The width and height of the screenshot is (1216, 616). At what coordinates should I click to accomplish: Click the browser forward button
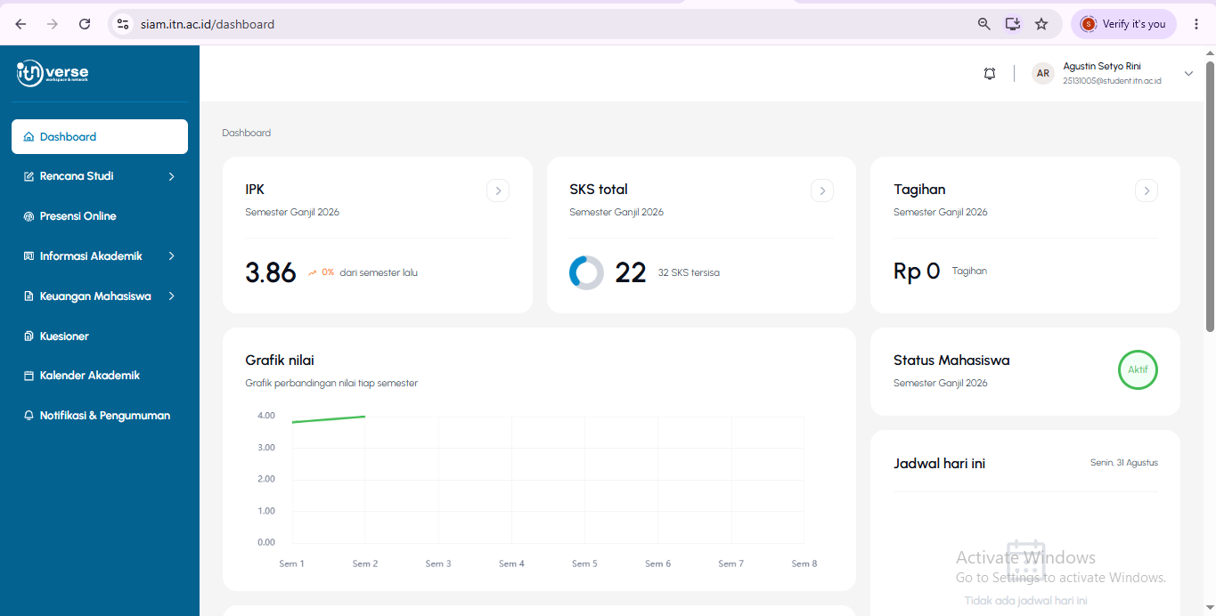click(53, 24)
